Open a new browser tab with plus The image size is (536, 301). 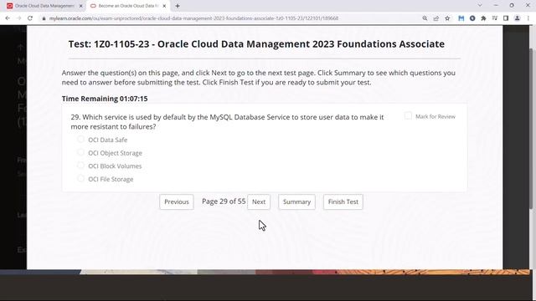point(178,6)
